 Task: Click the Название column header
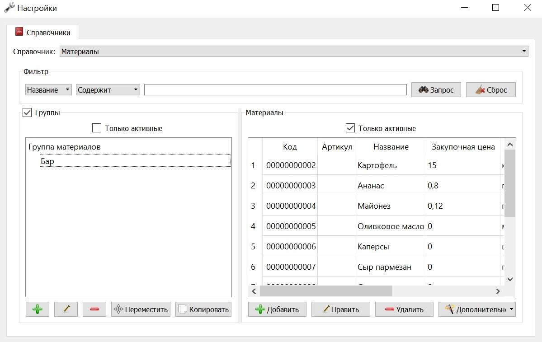(391, 147)
